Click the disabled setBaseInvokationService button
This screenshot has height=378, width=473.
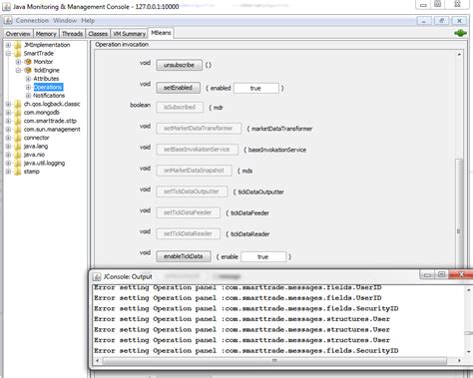point(197,150)
